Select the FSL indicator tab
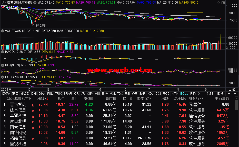This screenshot has height=147, width=239. tap(50, 94)
